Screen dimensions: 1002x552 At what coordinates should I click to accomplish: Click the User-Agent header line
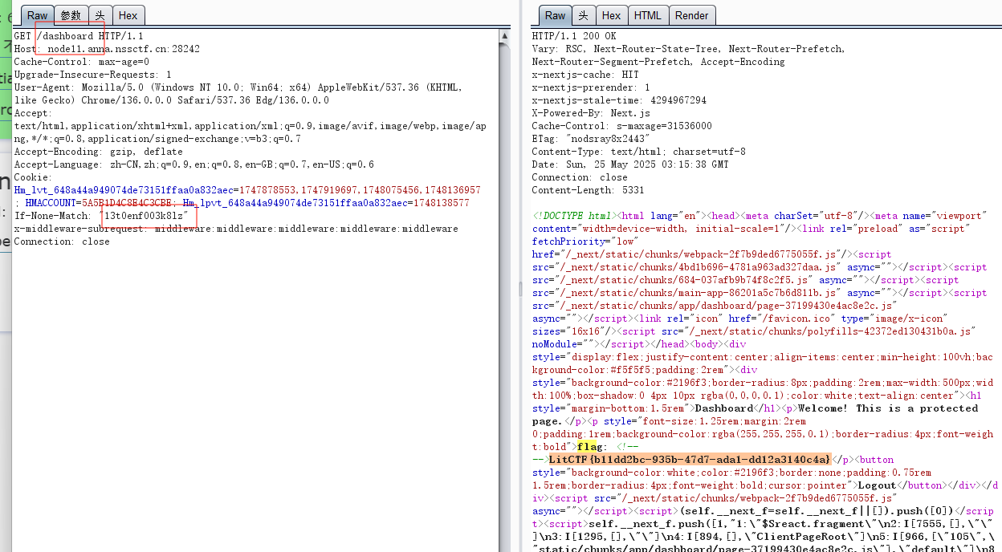(x=238, y=94)
